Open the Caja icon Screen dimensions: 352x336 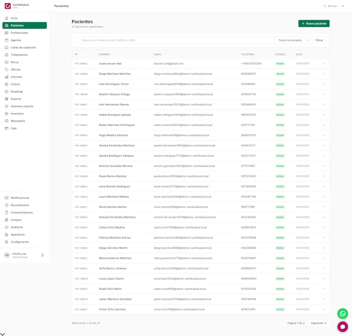7,128
